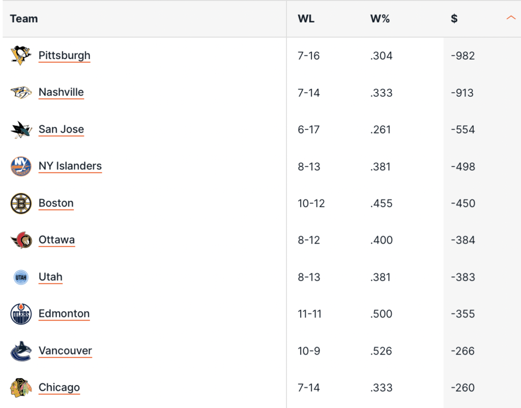Click the San Jose Sharks logo
Viewport: 521px width, 408px height.
click(x=21, y=130)
